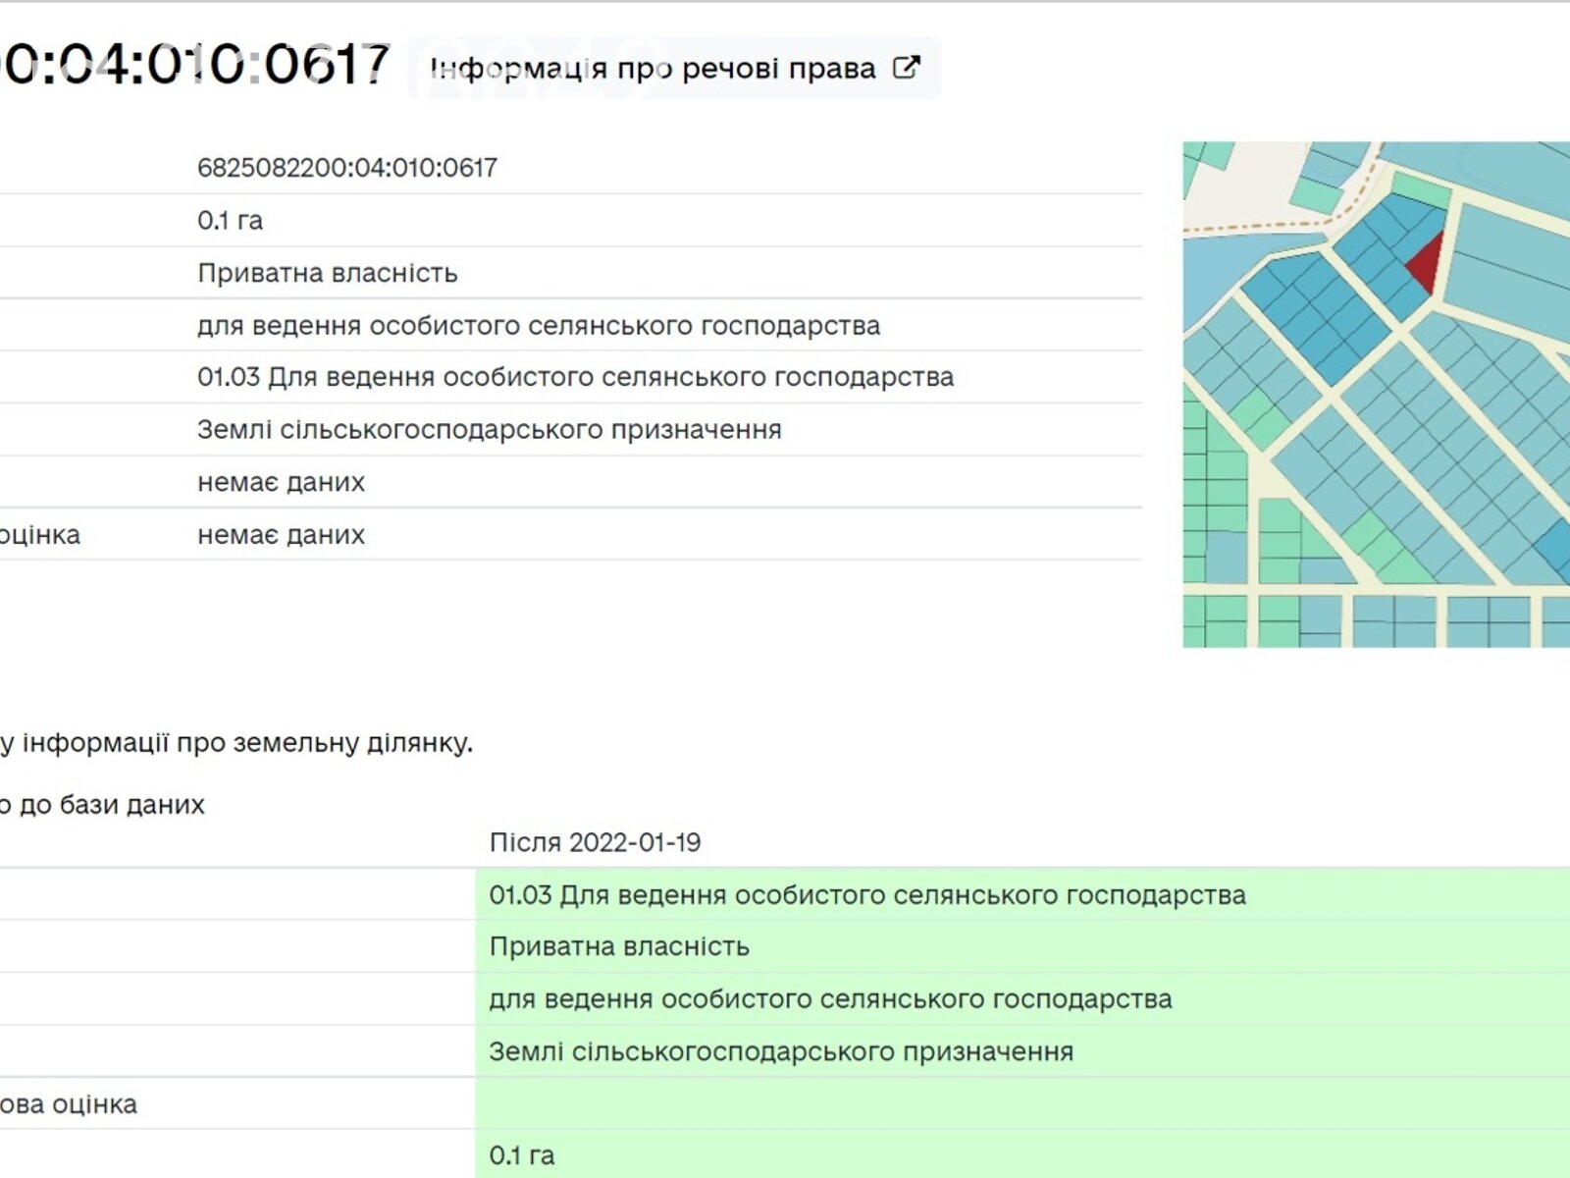The height and width of the screenshot is (1178, 1570).
Task: Select the cadastral number 6825082200:04:010:0617 in the table
Action: click(347, 168)
